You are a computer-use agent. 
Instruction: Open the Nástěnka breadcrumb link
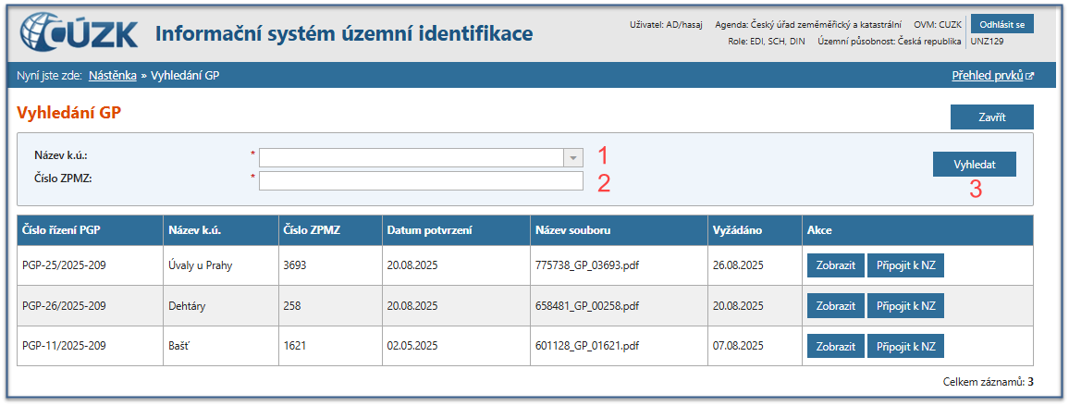coord(113,76)
